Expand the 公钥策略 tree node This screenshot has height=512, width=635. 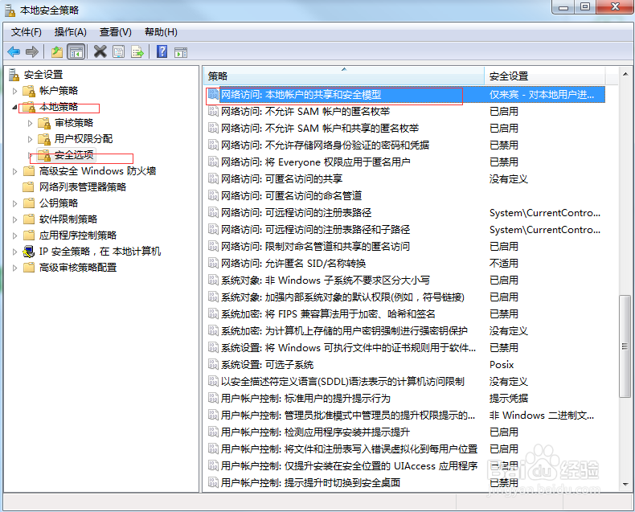[x=15, y=203]
